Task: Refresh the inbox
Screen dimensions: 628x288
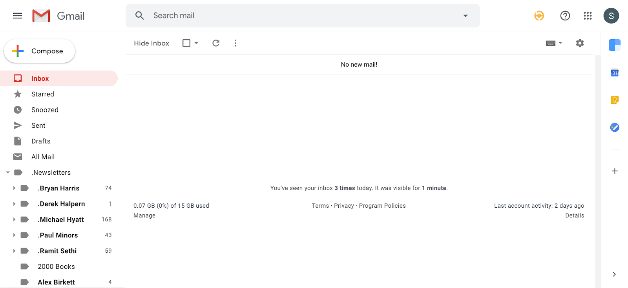Action: pyautogui.click(x=216, y=43)
